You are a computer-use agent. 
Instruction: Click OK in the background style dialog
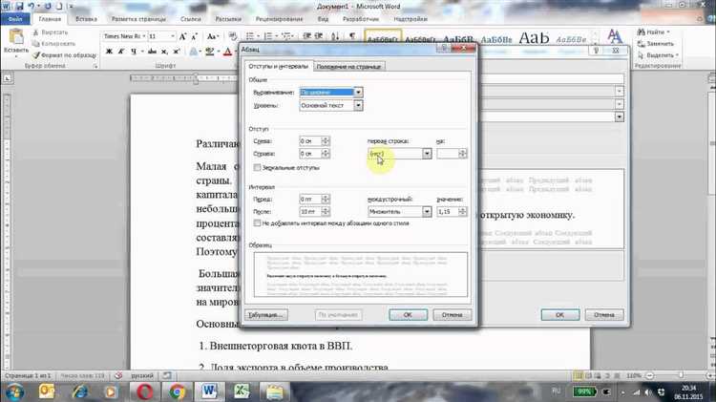[560, 315]
